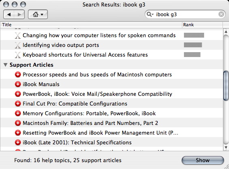The image size is (229, 169).
Task: Click the 'ibook g3' search field
Action: click(x=186, y=14)
